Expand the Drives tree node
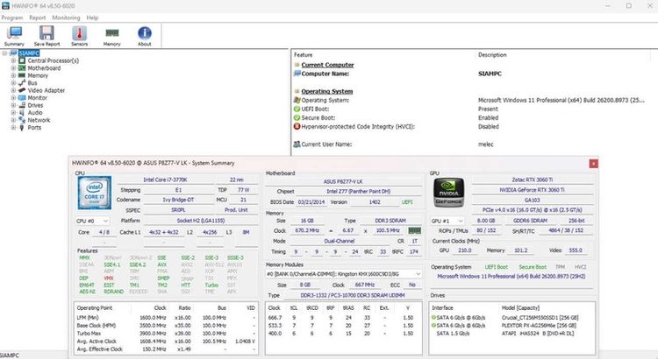658x359 pixels. [13, 105]
